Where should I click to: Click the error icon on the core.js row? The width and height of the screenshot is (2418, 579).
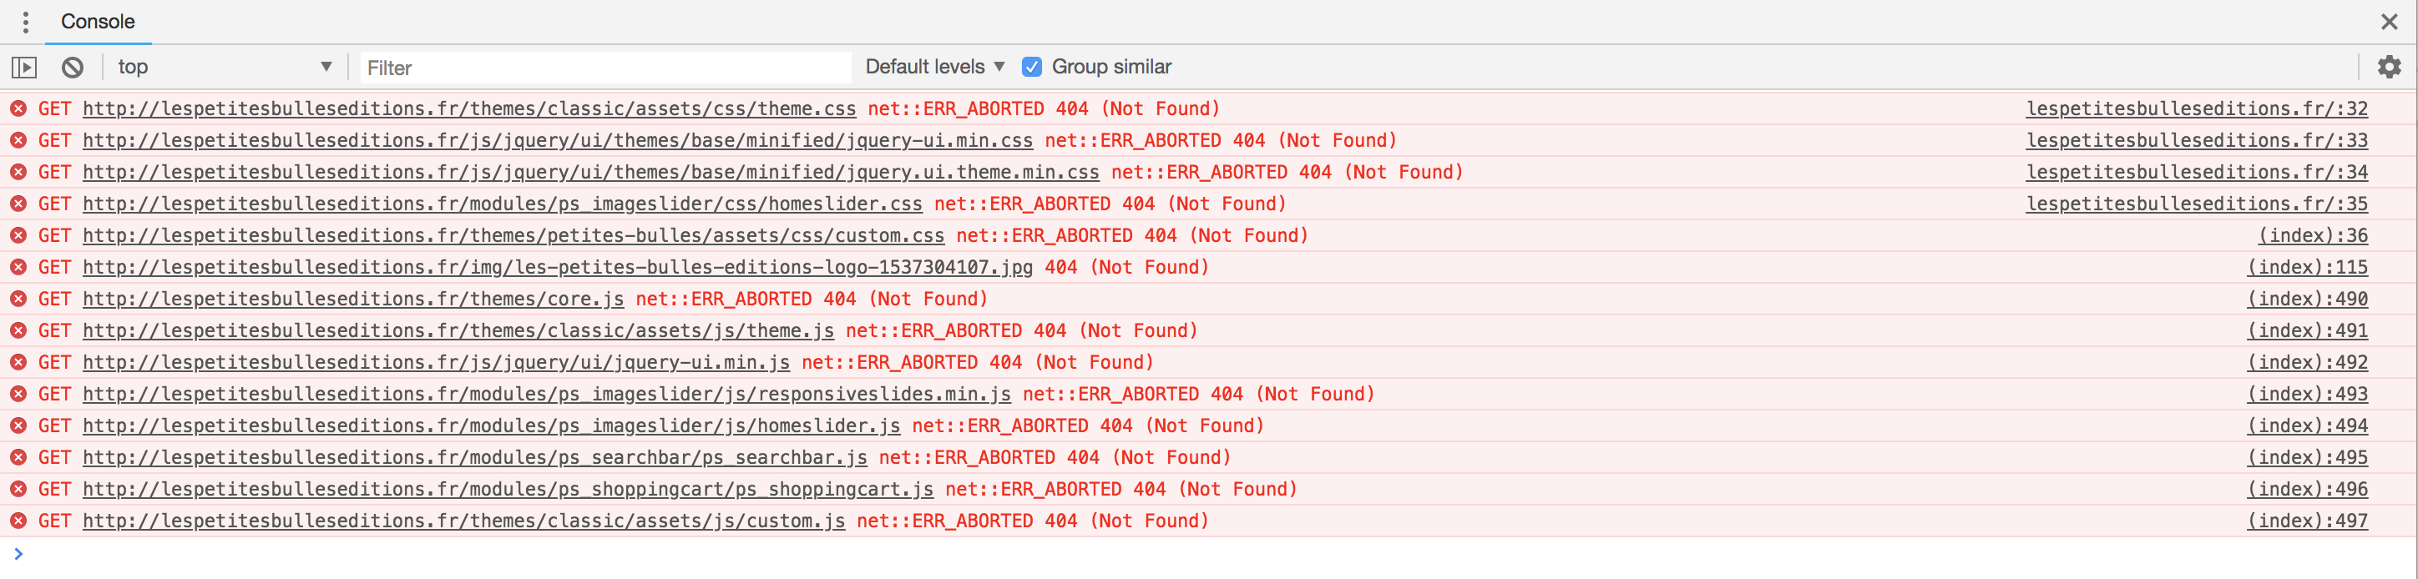[18, 300]
